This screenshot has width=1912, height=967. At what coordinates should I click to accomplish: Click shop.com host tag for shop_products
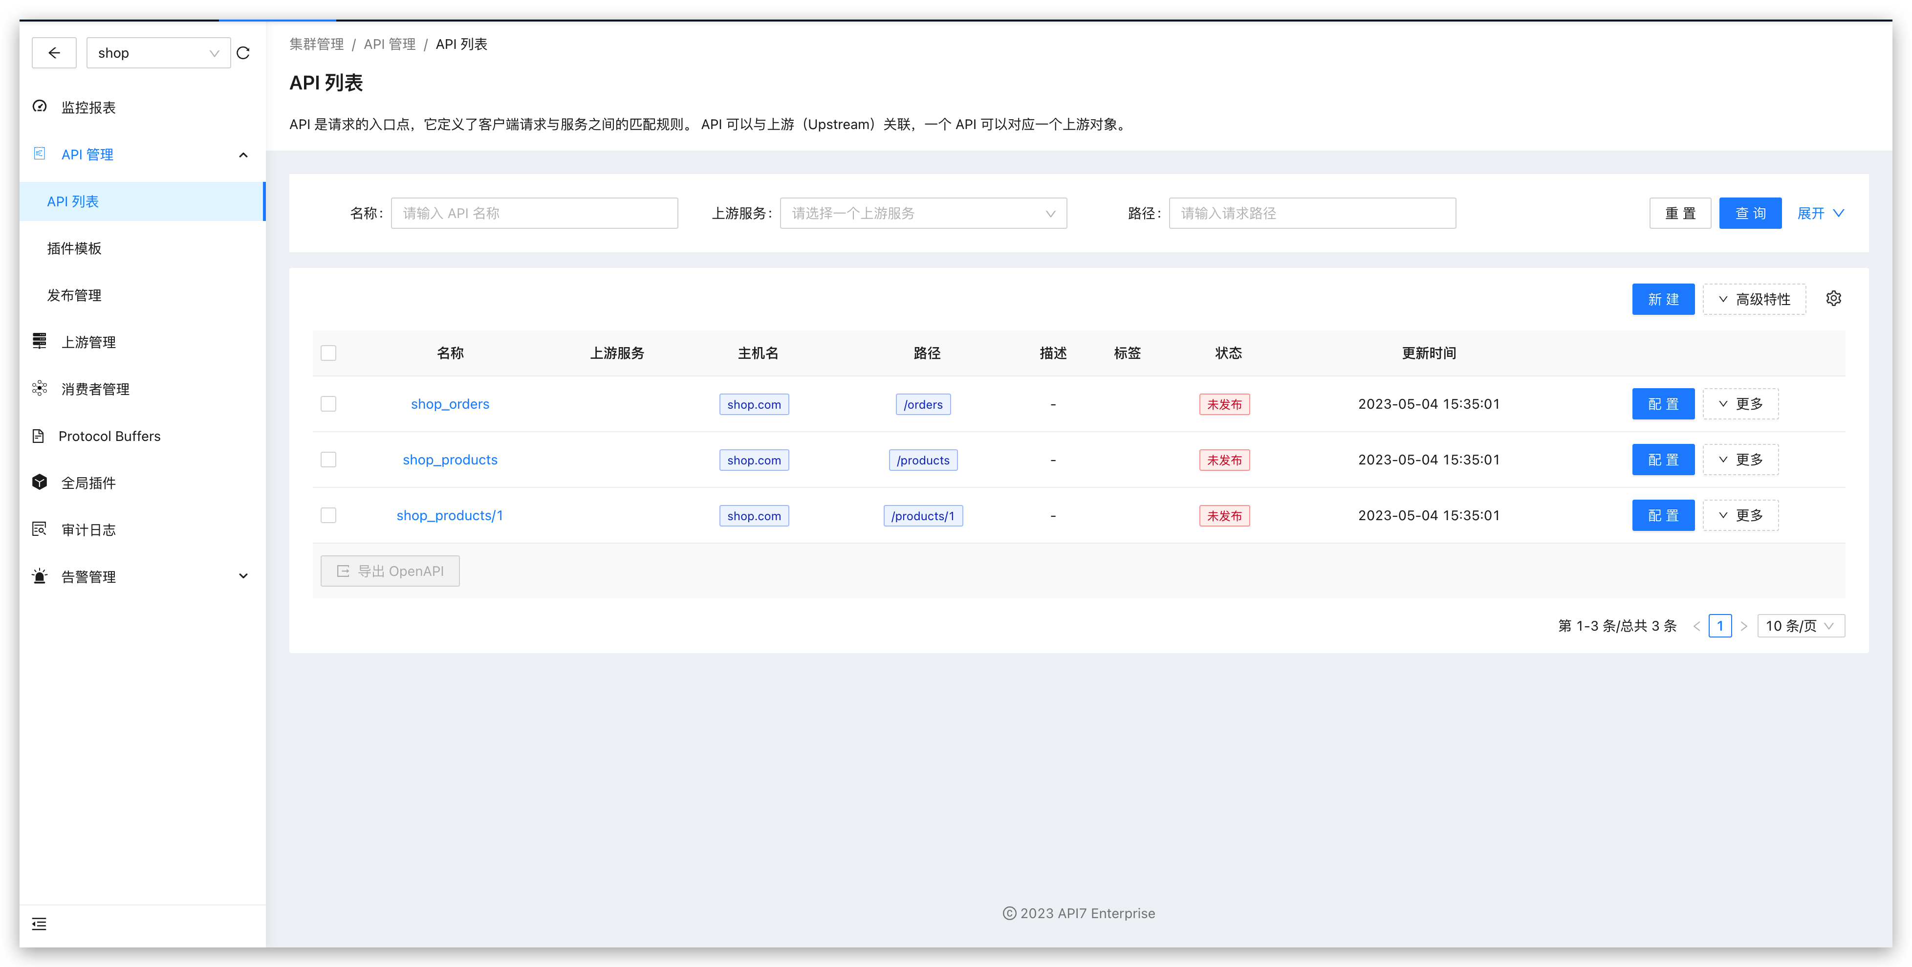(753, 460)
